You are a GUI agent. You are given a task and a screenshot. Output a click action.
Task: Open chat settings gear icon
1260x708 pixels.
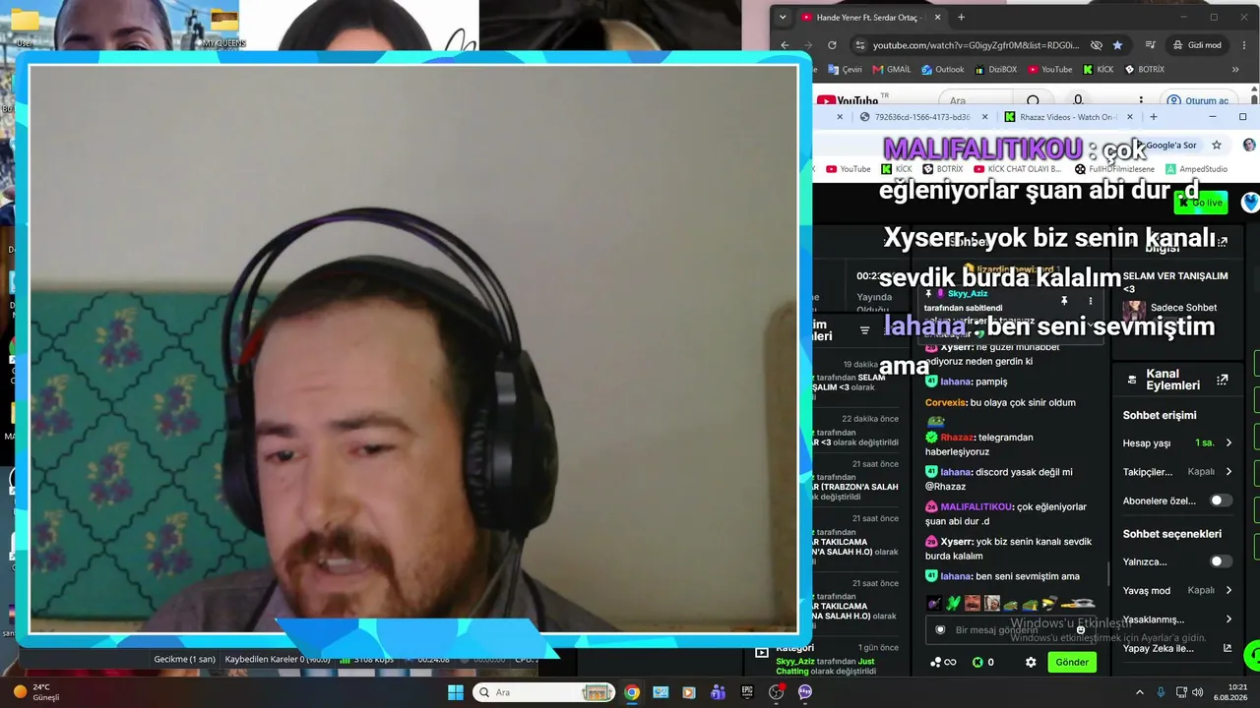(x=1031, y=662)
